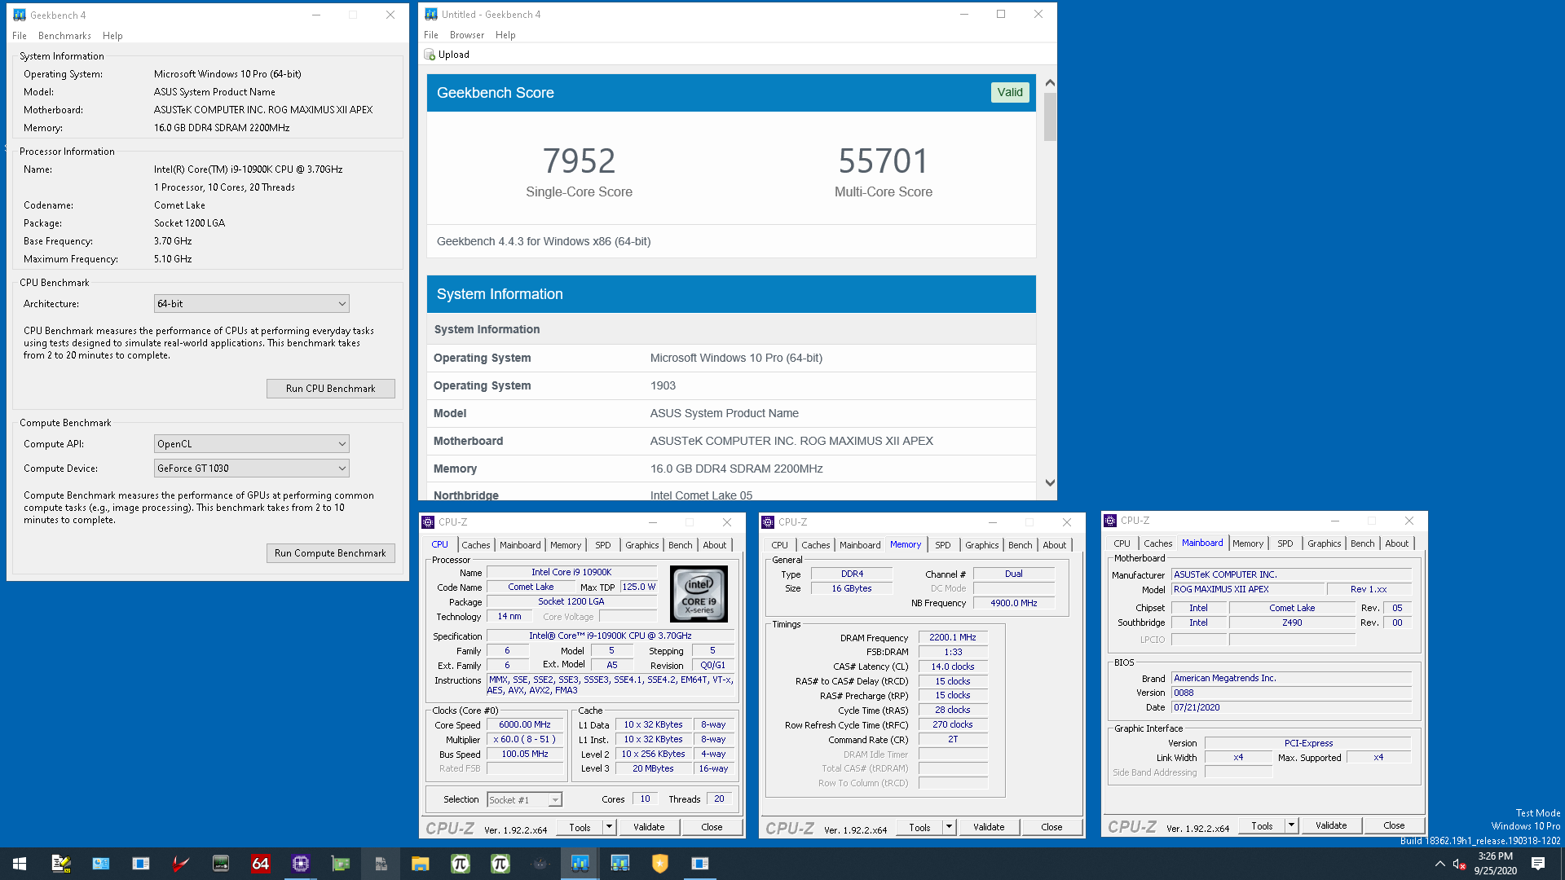The width and height of the screenshot is (1565, 880).
Task: Click the Untitled - Geekbench 4 title bar icon
Action: 431,14
